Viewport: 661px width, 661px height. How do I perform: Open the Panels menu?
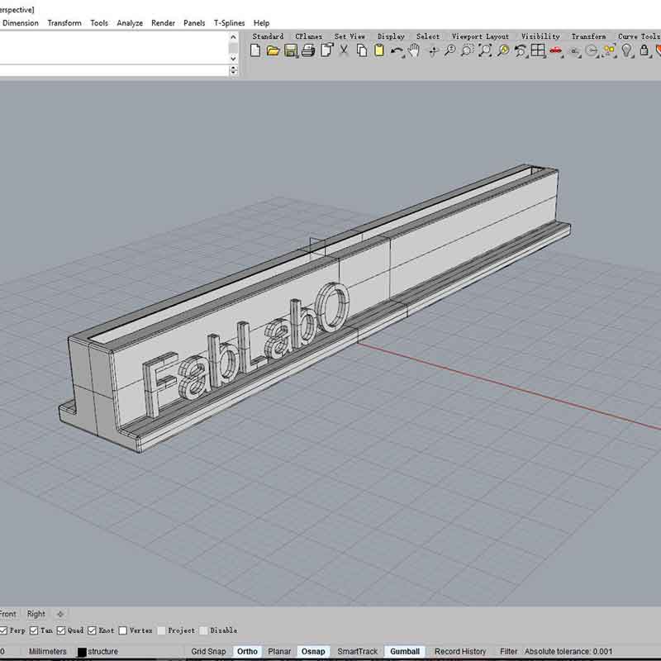click(x=194, y=23)
